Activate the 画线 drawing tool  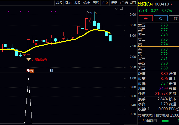[96, 3]
